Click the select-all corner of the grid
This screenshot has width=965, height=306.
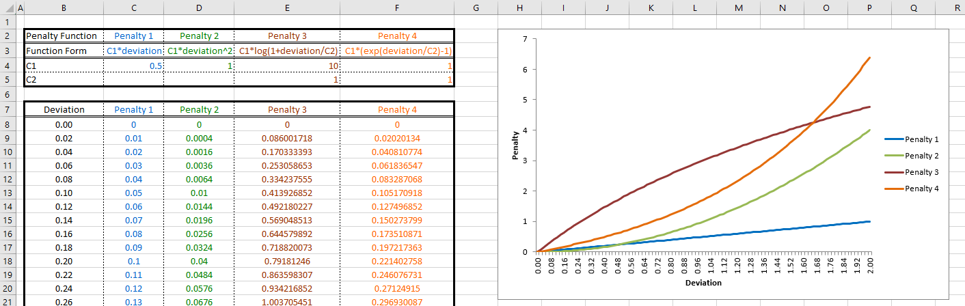6,8
